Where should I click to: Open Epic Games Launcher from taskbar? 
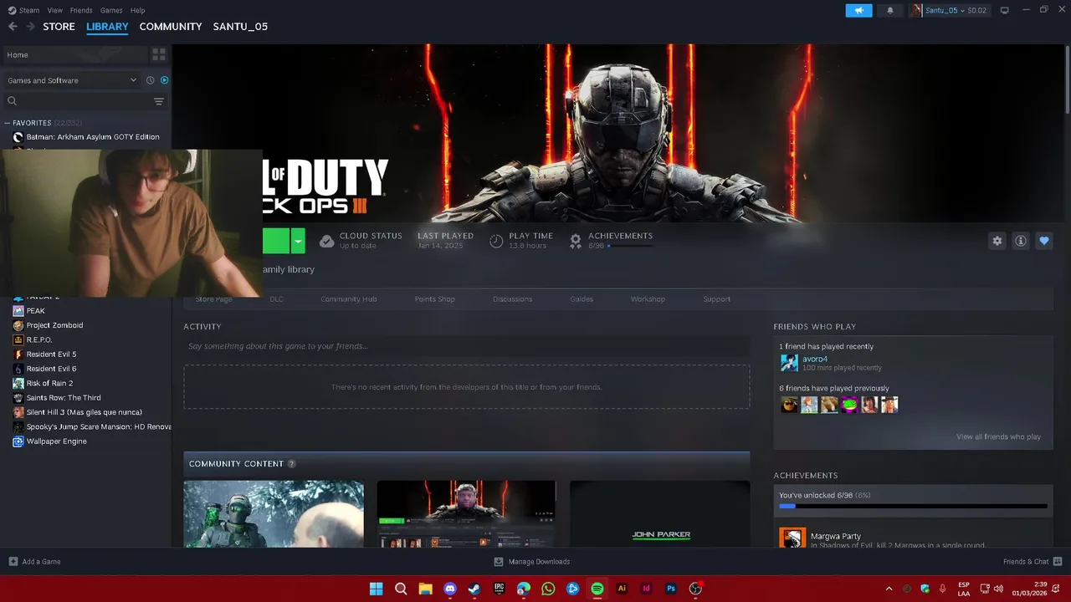click(500, 589)
